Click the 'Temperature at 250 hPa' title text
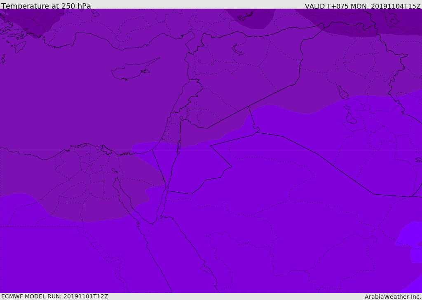422x300 pixels. click(46, 6)
